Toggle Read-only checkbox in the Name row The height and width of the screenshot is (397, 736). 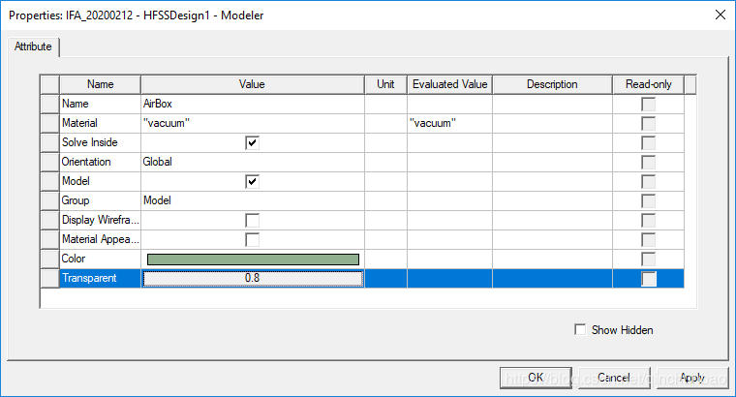coord(648,105)
